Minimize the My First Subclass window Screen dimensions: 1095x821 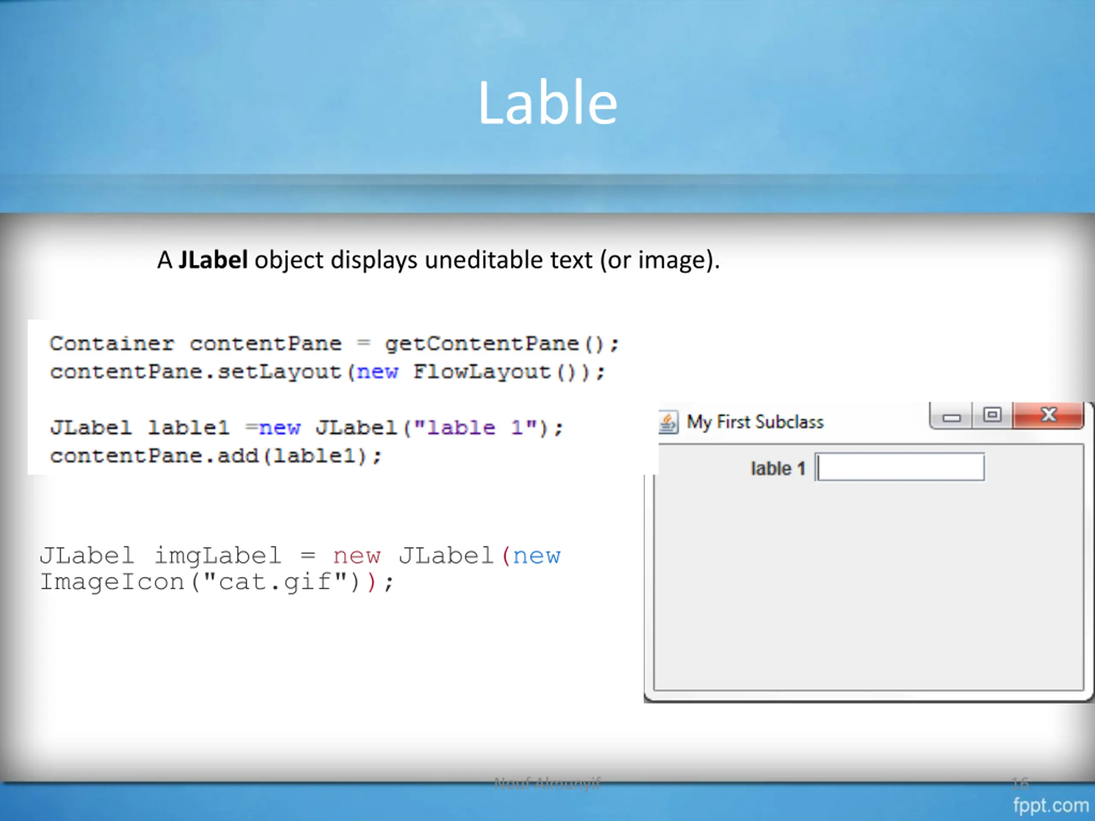(x=950, y=415)
